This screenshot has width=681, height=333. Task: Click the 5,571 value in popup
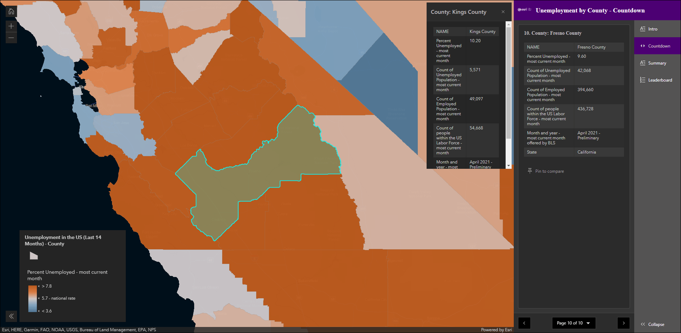tap(475, 70)
